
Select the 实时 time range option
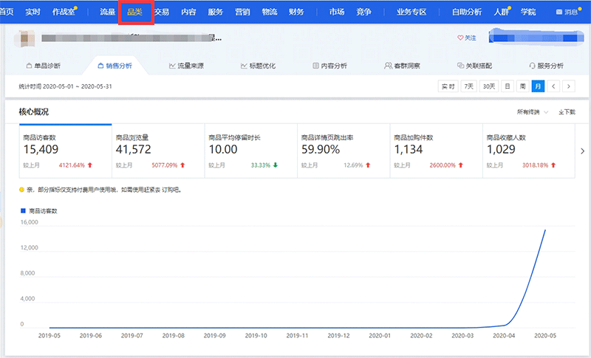[448, 86]
